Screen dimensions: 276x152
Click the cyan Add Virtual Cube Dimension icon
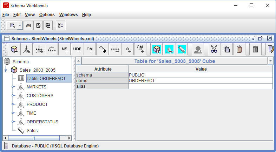coord(169,49)
